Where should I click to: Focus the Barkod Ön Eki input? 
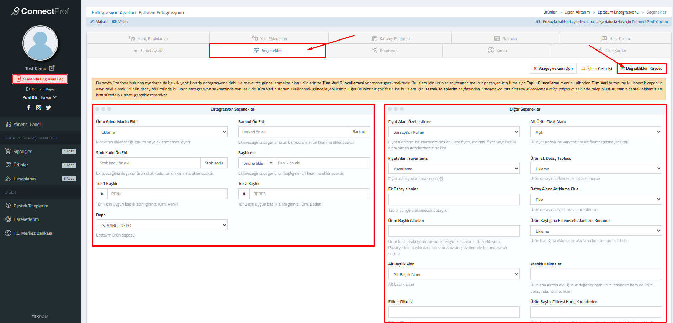(x=293, y=132)
